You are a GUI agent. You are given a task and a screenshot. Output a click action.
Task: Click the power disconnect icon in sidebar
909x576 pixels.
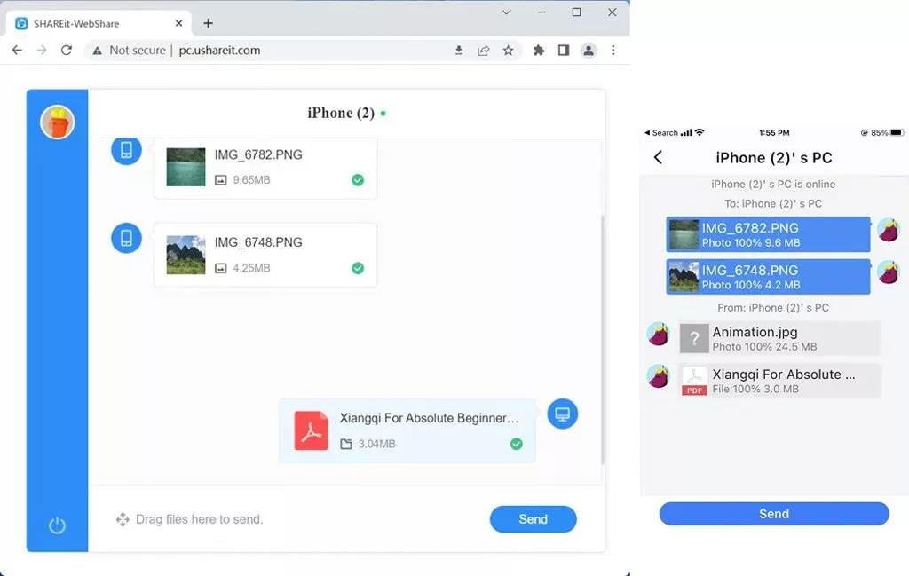click(x=57, y=525)
